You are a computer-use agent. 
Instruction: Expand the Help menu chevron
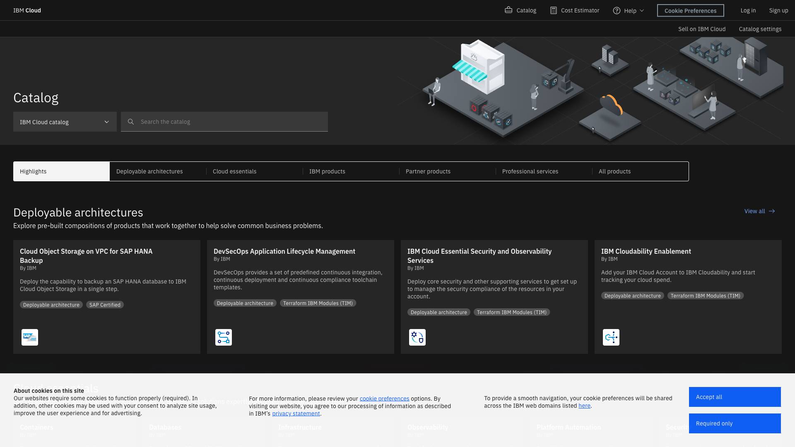[x=642, y=10]
